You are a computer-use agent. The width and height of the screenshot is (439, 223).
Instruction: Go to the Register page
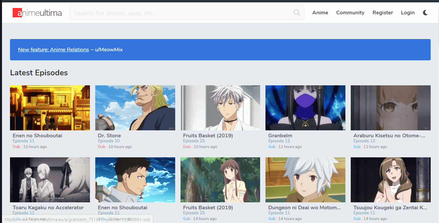[x=383, y=13]
